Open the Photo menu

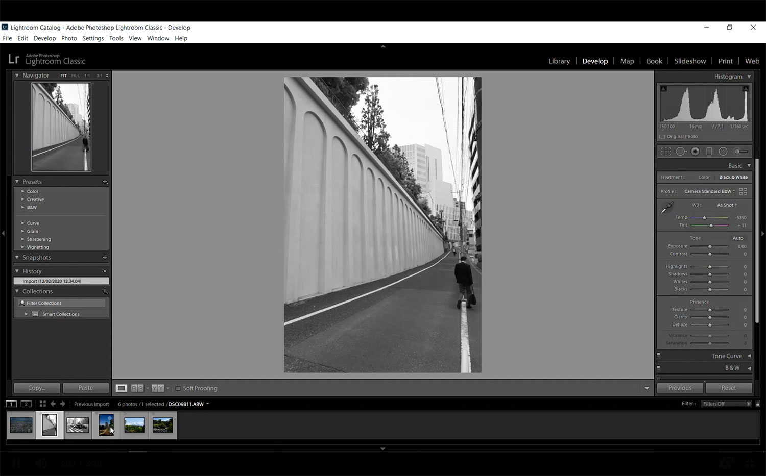(69, 38)
